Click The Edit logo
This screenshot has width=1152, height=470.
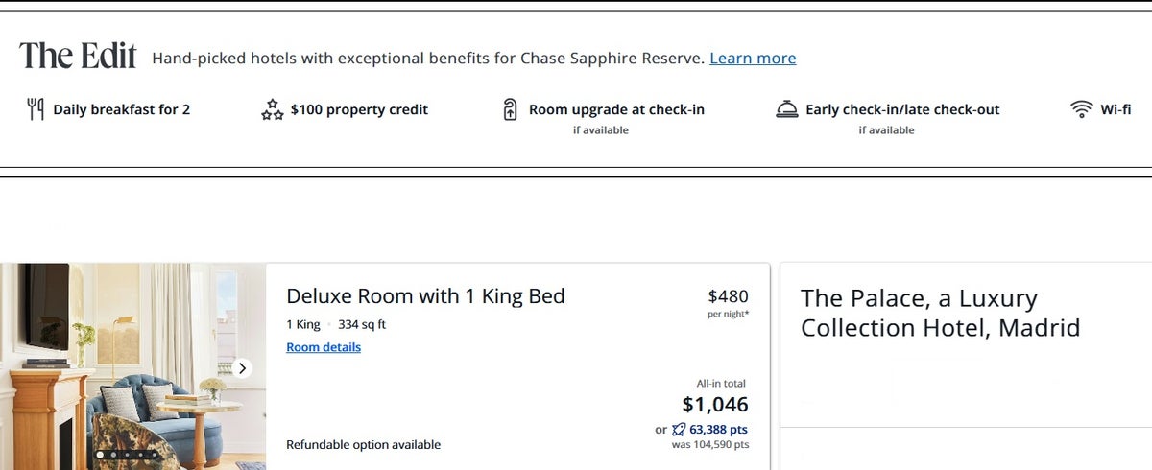[x=78, y=57]
